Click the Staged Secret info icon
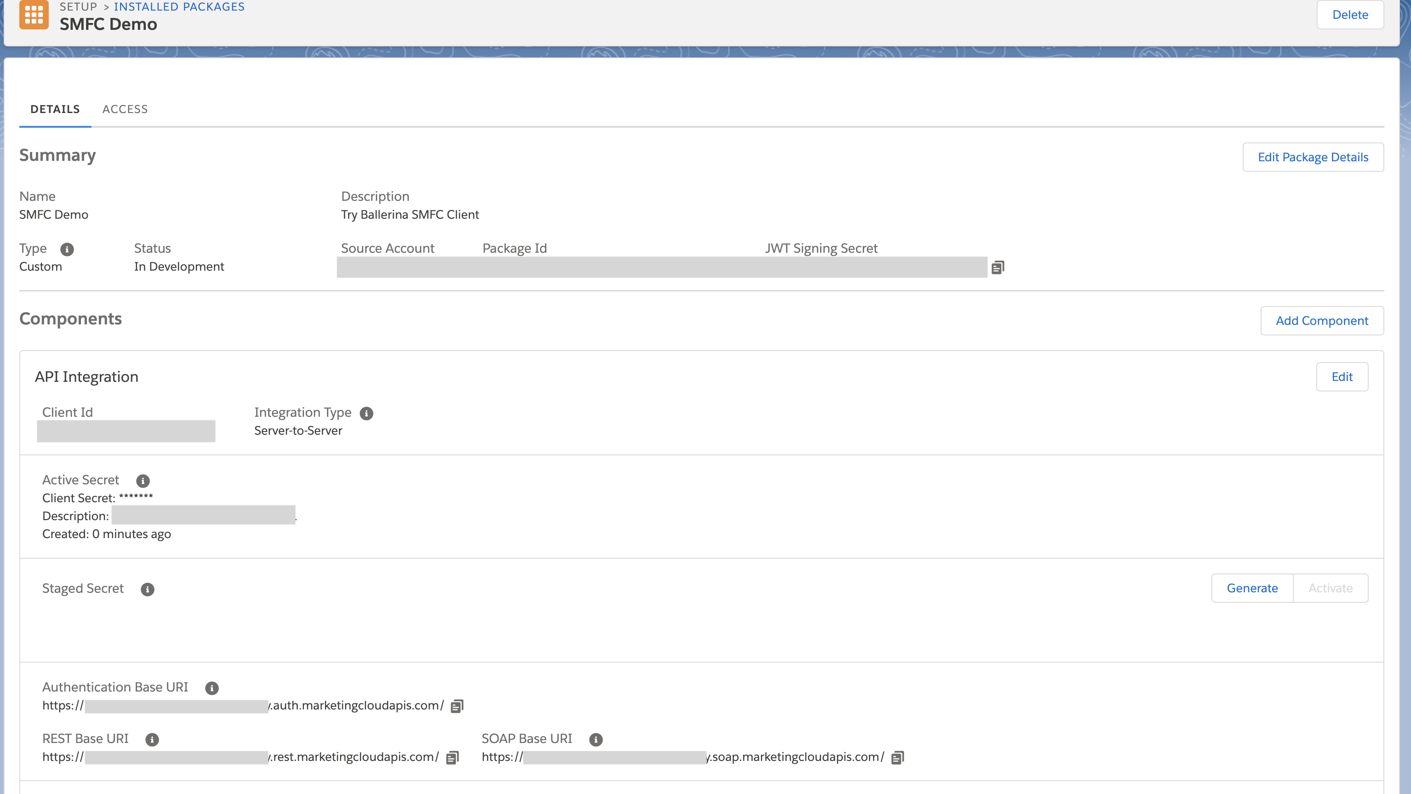 tap(147, 590)
